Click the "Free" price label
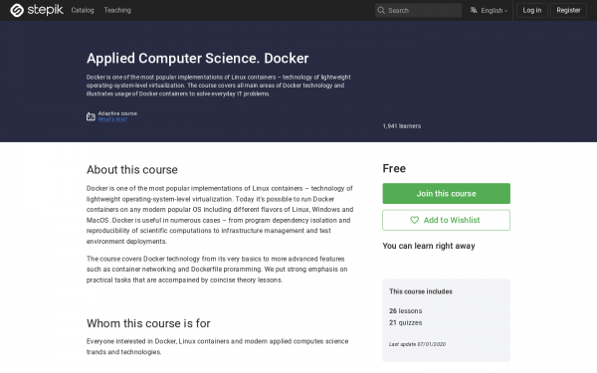The image size is (597, 373). pyautogui.click(x=394, y=169)
